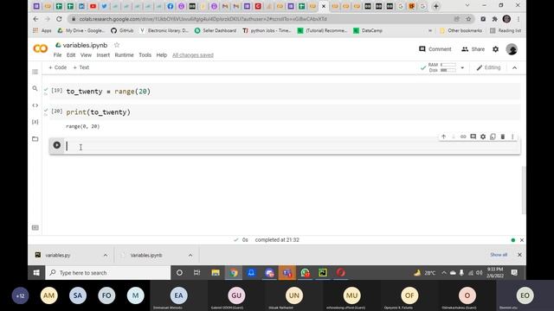
Task: Mirror cell in tab icon
Action: coord(493,136)
